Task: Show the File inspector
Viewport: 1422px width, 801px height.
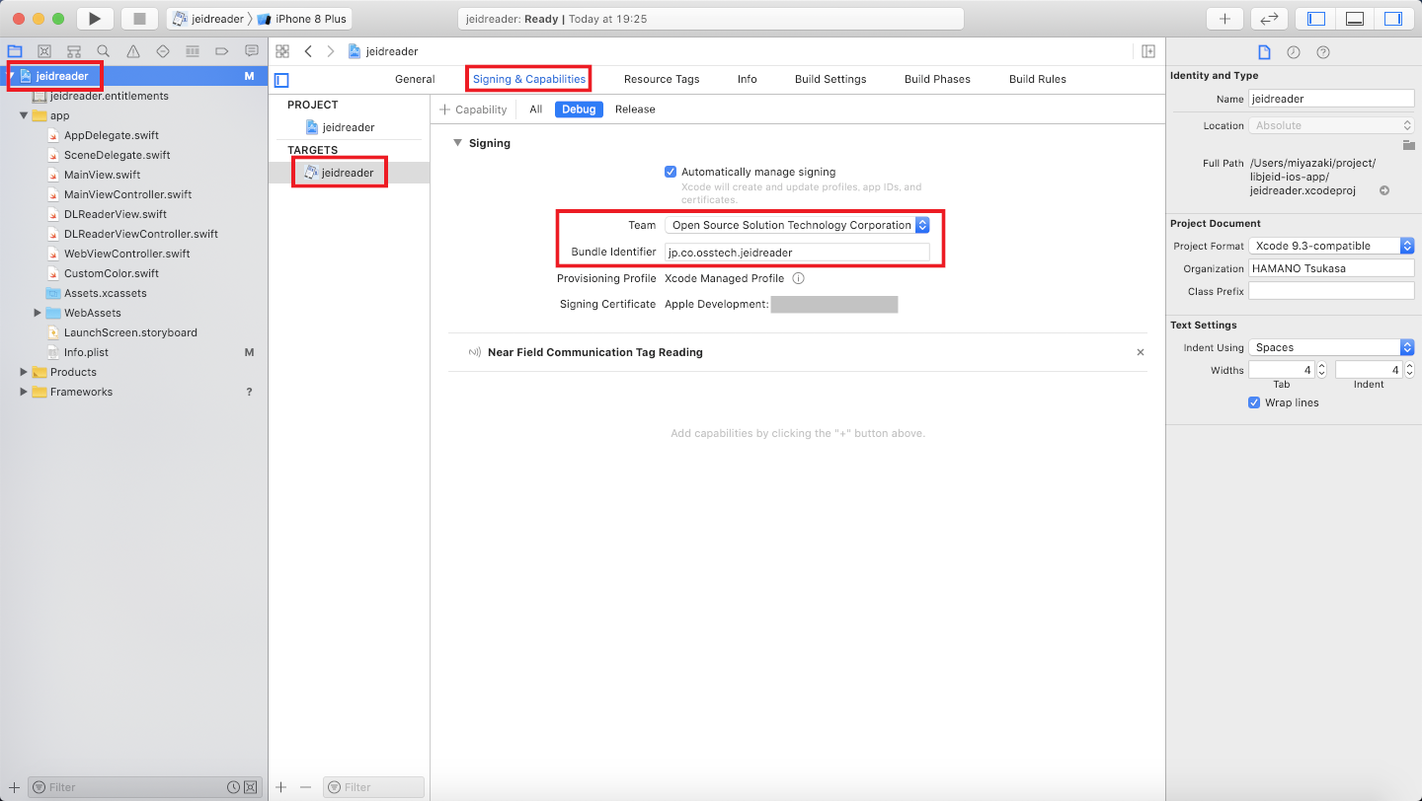Action: point(1264,52)
